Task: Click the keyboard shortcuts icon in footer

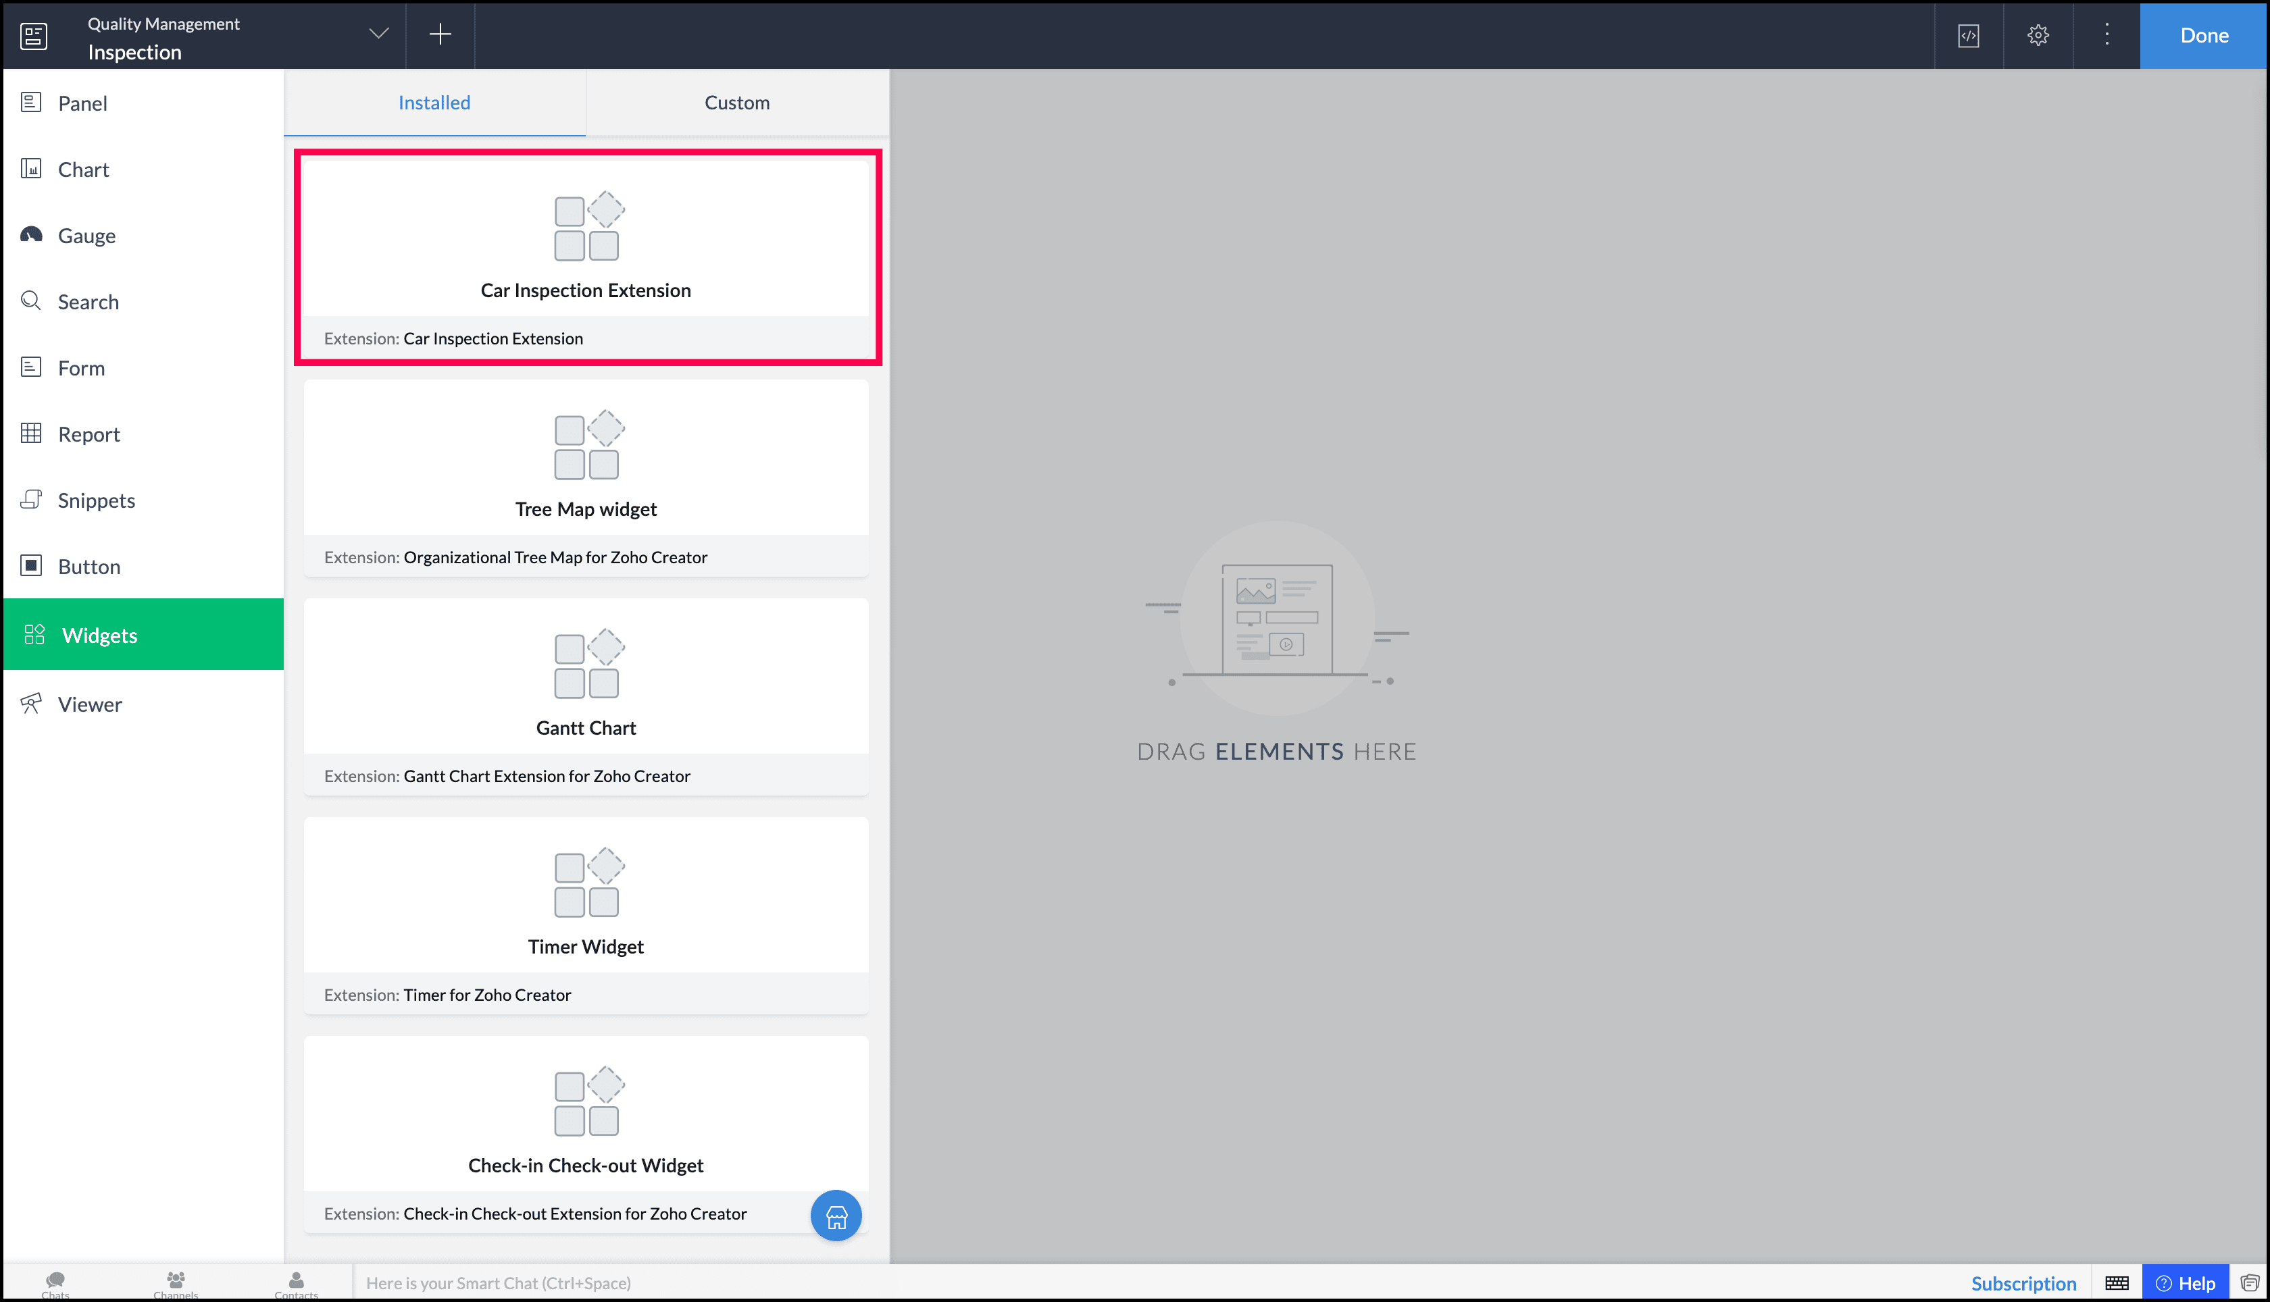Action: (2116, 1283)
